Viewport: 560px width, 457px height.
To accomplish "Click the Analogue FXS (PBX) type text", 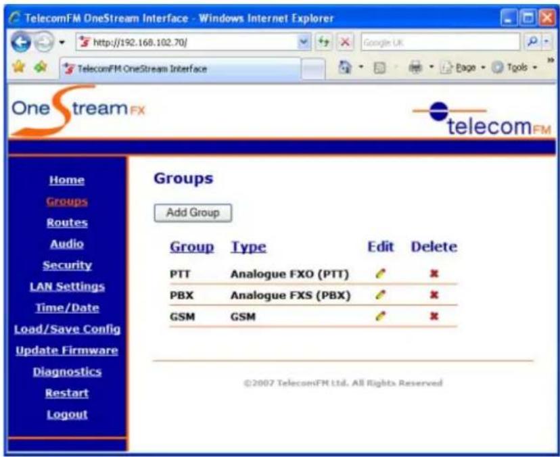I will [290, 295].
